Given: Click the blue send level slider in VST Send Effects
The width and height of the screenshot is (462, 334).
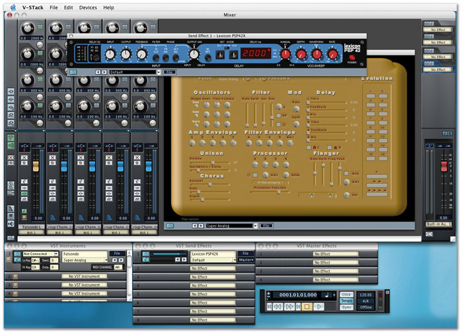Looking at the screenshot, I should point(169,254).
